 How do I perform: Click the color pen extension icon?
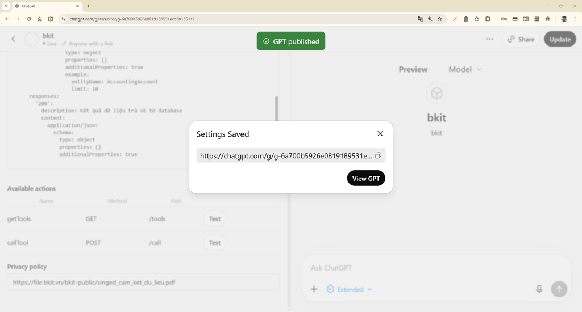click(x=455, y=19)
